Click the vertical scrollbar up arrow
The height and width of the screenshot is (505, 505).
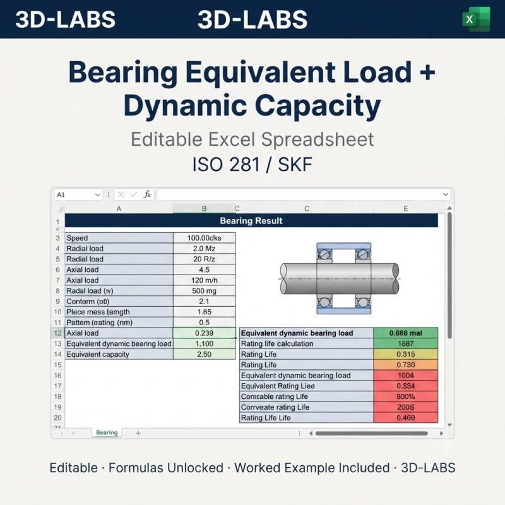coord(449,208)
